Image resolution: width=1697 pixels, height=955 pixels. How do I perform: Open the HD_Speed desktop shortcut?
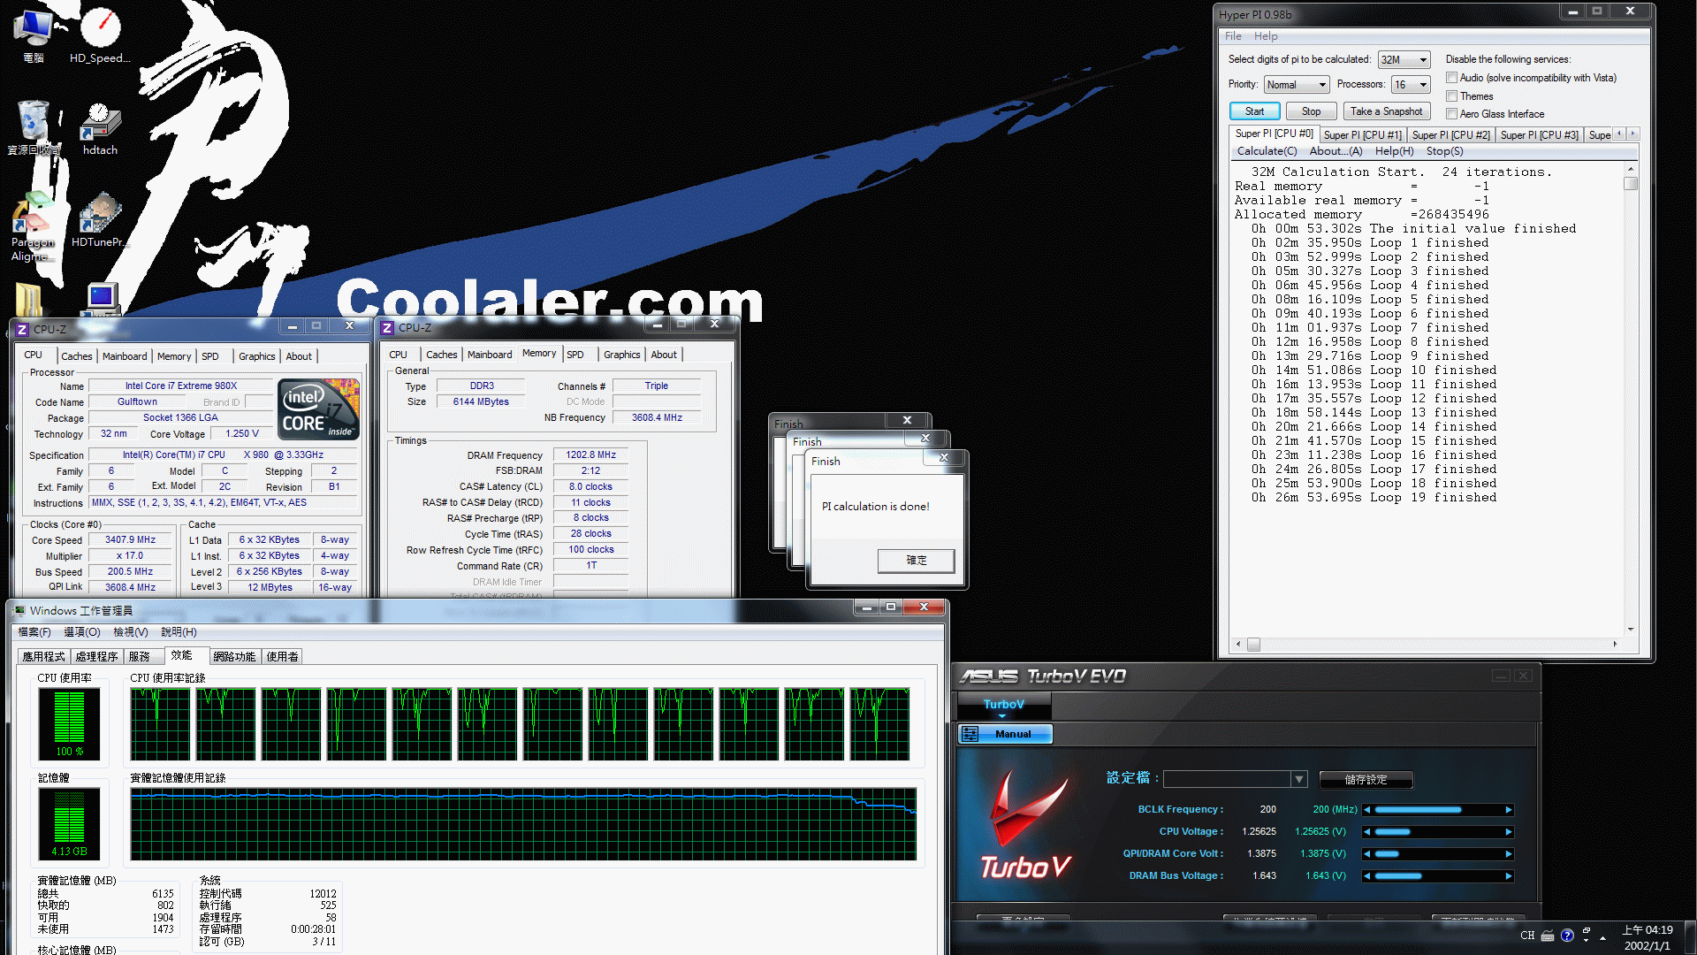pos(100,34)
